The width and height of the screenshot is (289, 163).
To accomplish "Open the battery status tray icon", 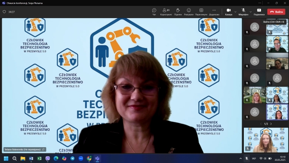I will point(270,158).
